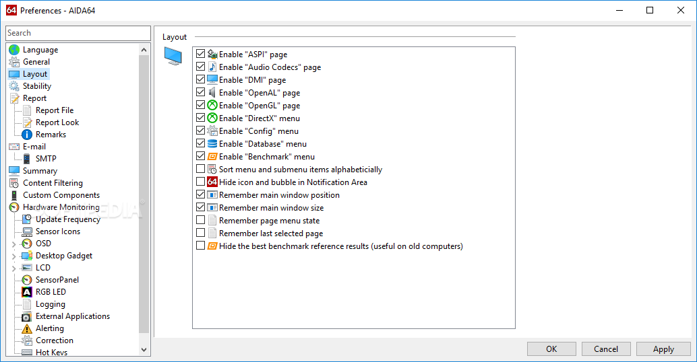Click the General gear icon
The image size is (697, 362).
tap(14, 62)
